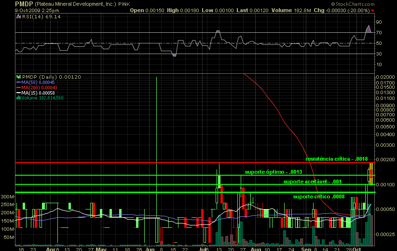Click the RSI oversold dip shaded below 30
397x251 pixels.
click(x=174, y=55)
